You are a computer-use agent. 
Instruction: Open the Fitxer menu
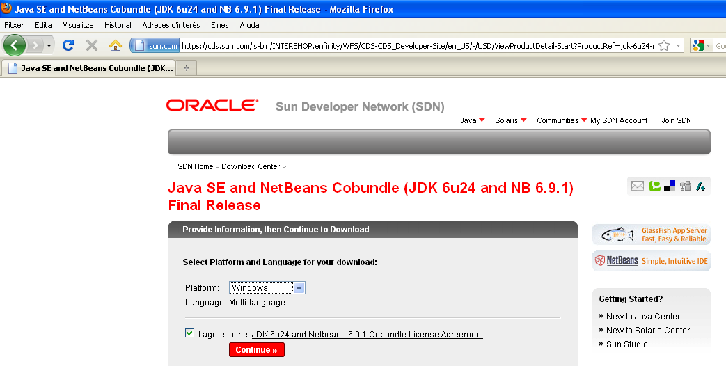(14, 25)
